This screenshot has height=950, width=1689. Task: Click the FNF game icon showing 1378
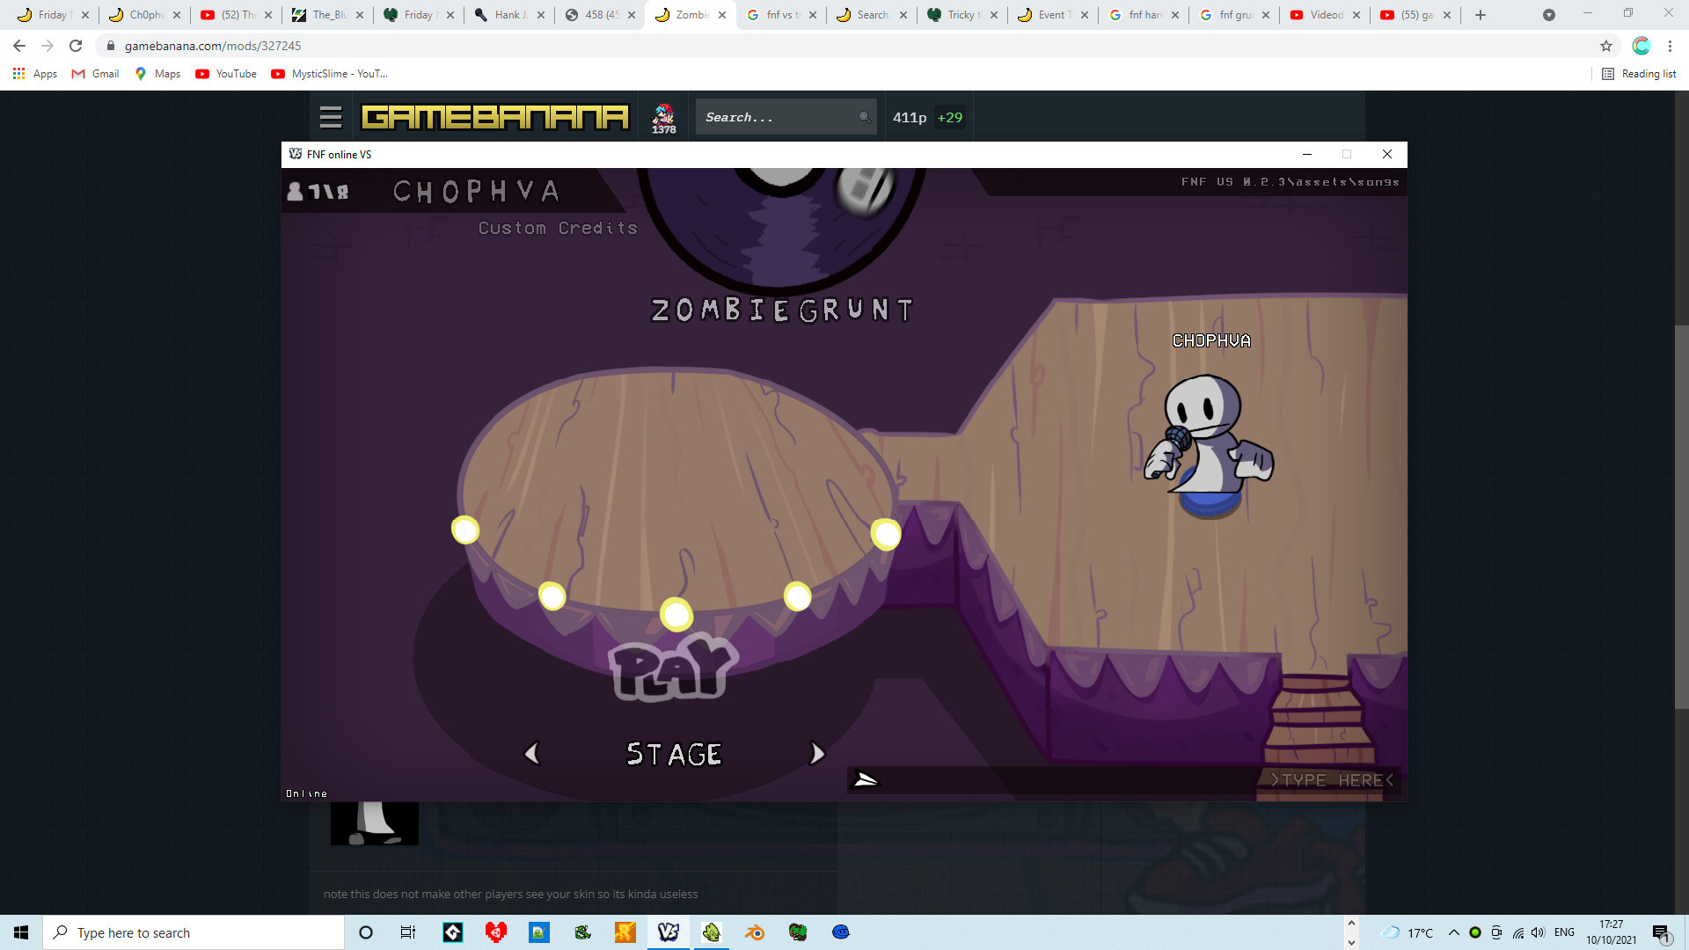(663, 117)
